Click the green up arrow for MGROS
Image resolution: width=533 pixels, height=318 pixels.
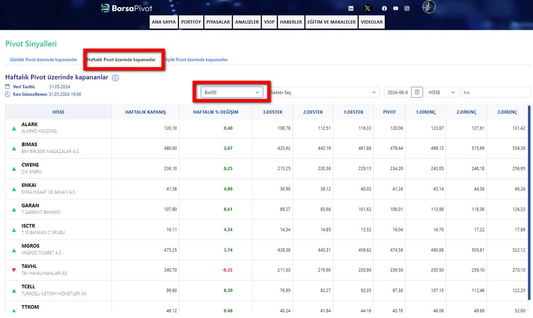pyautogui.click(x=14, y=250)
